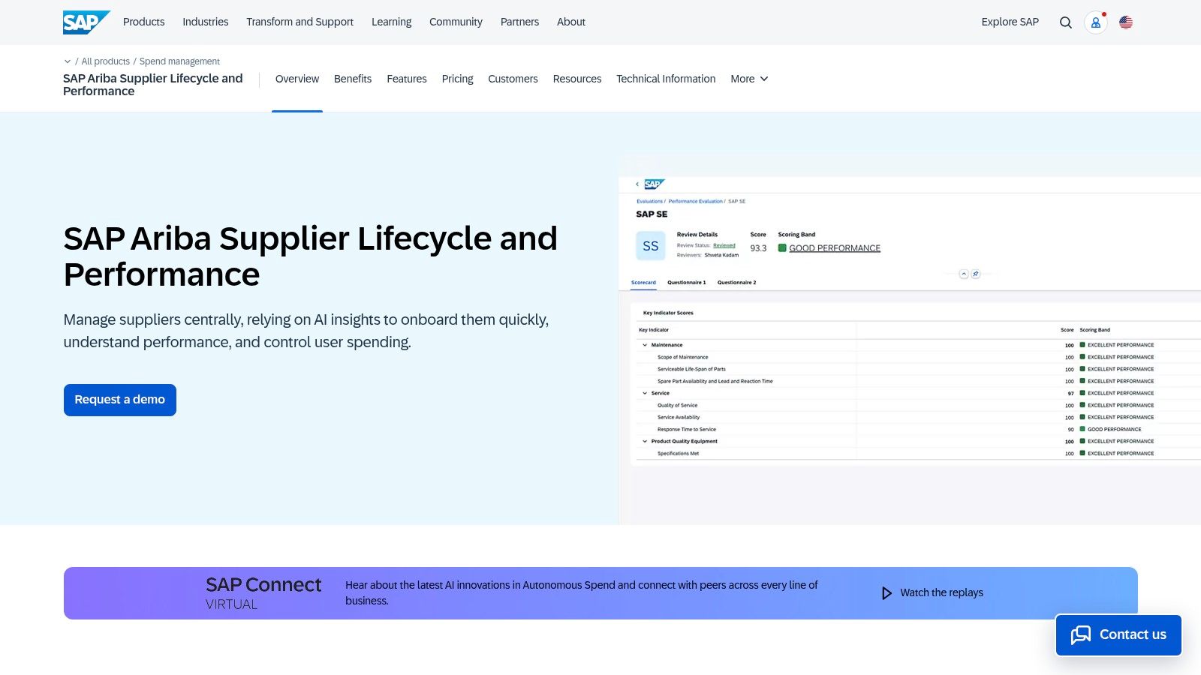
Task: Open the Transform and Support menu
Action: pos(299,22)
